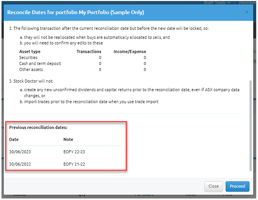Click the Reconcile Dates dialog title
The height and width of the screenshot is (200, 258).
coord(76,12)
